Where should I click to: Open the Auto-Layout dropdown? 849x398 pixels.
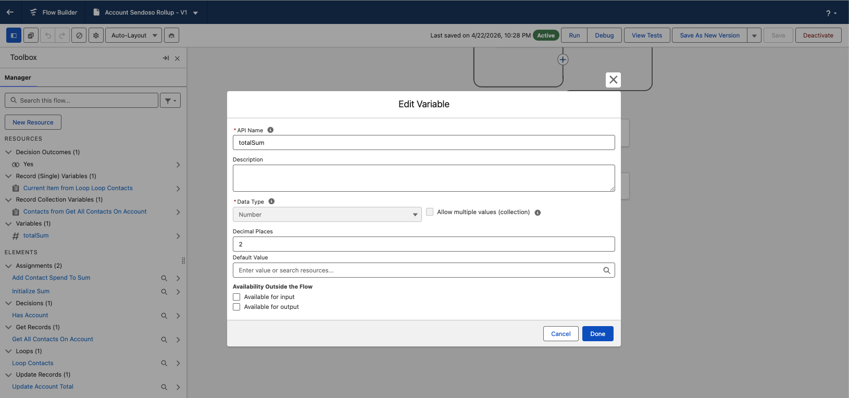point(134,35)
